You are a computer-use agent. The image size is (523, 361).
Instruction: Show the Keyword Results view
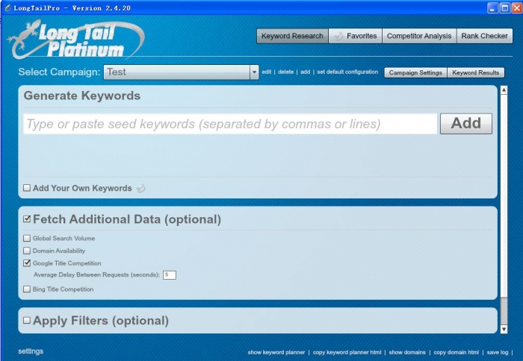click(x=476, y=72)
